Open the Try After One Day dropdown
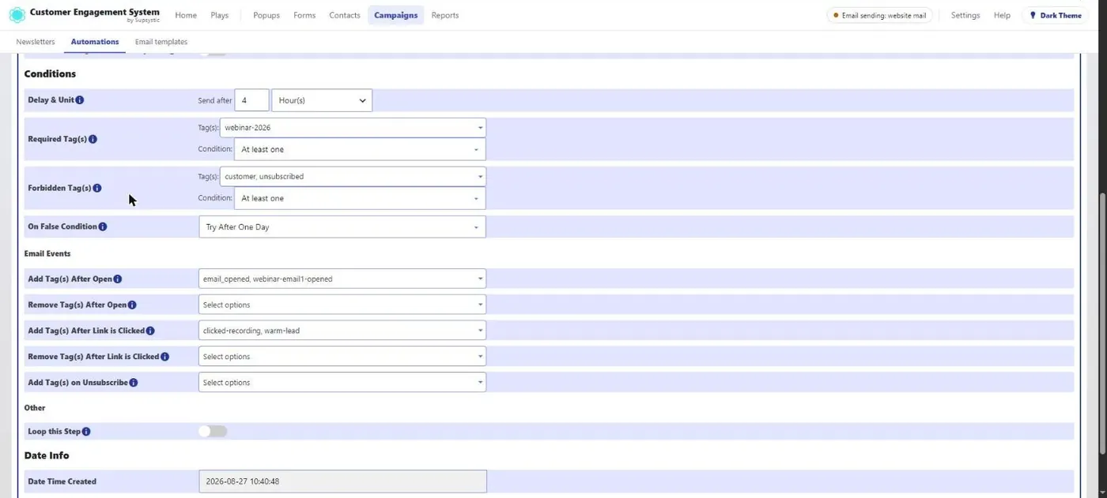This screenshot has width=1107, height=498. tap(342, 227)
